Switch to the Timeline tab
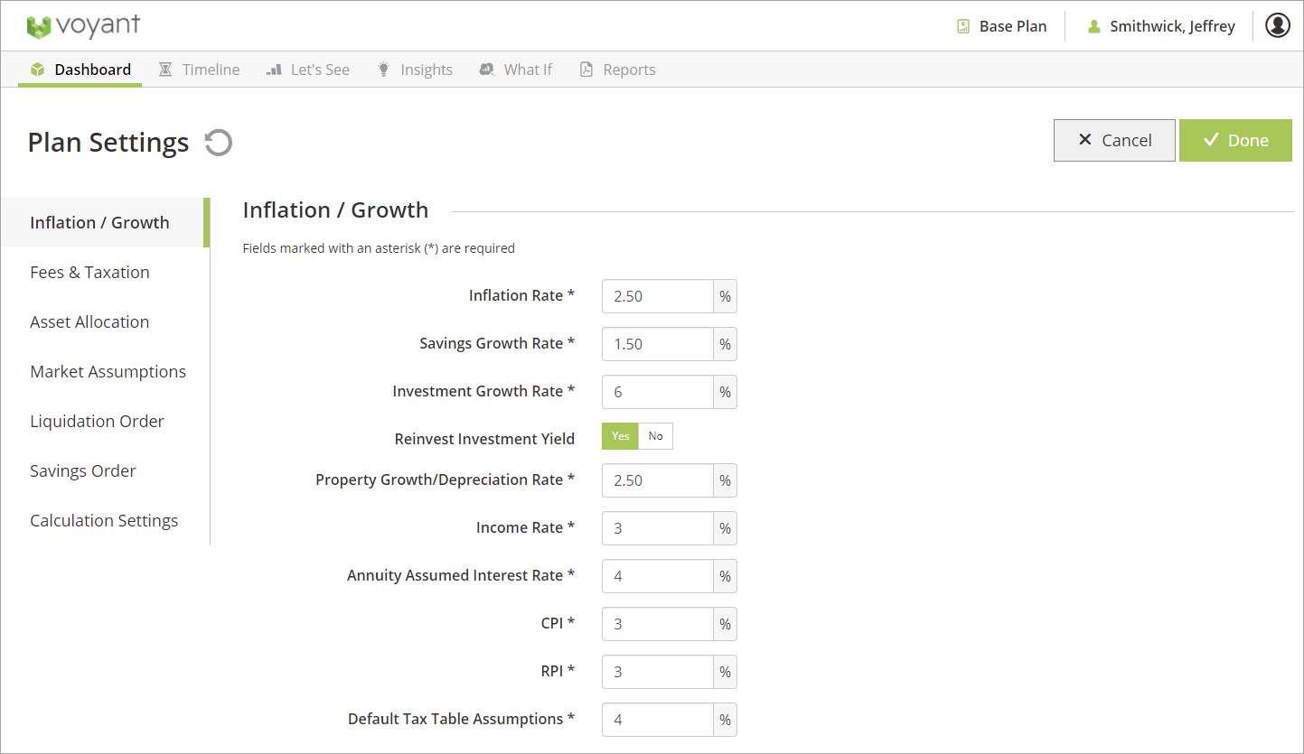Screen dimensions: 1304x754 pyautogui.click(x=200, y=70)
